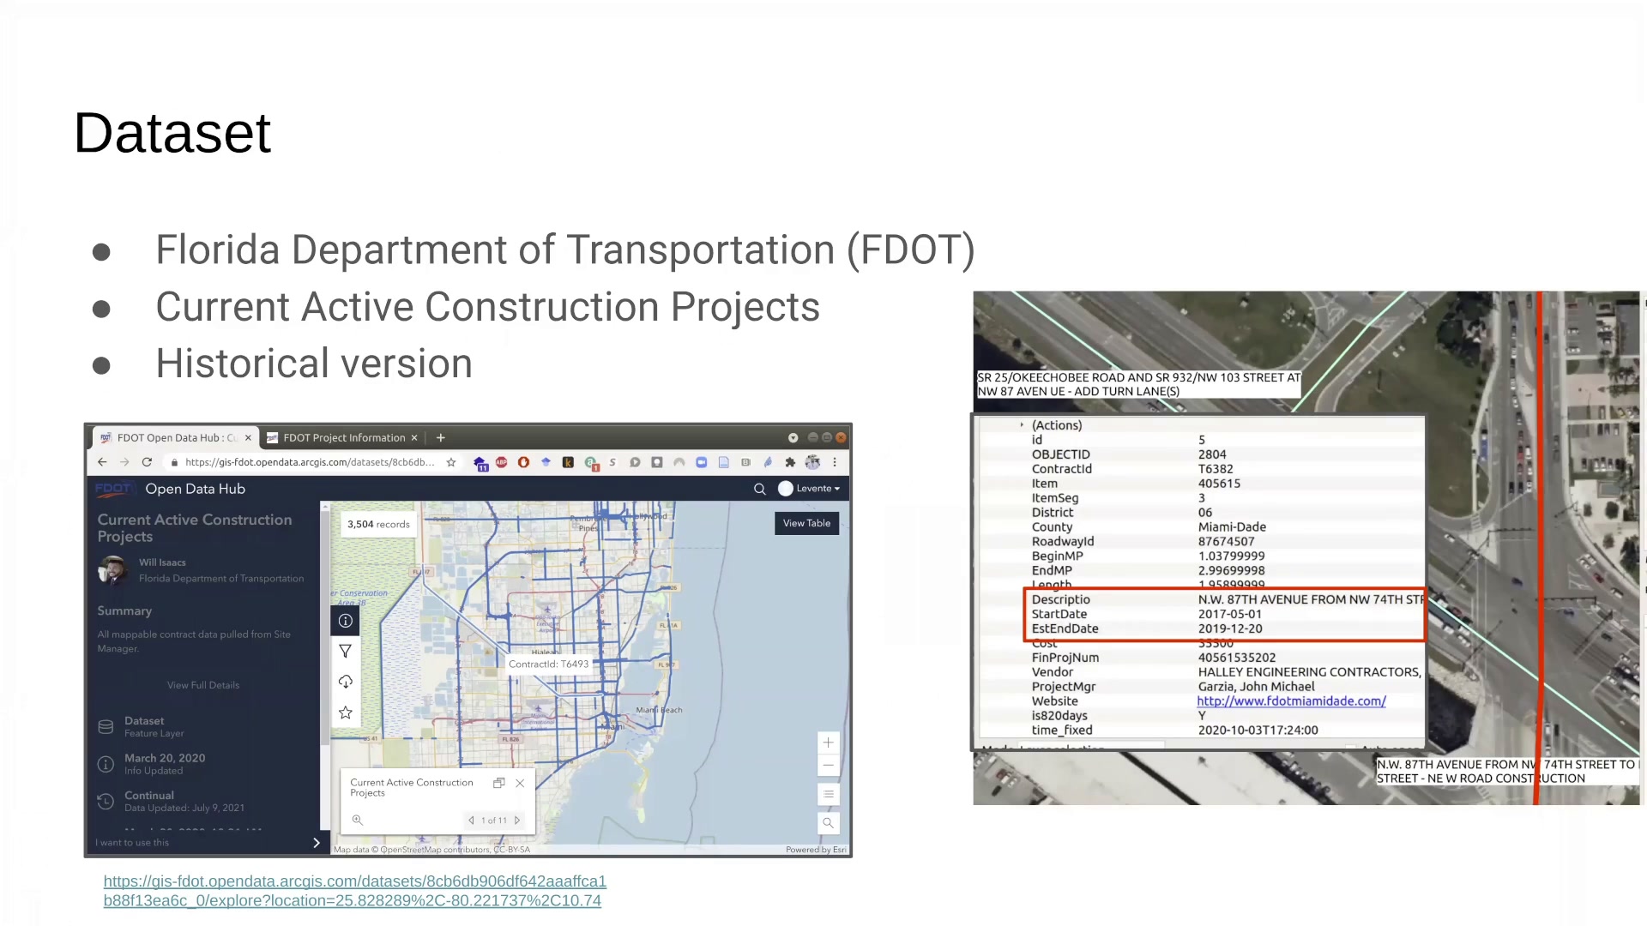This screenshot has width=1647, height=926.
Task: Click Will Isaacs profile photo
Action: (x=113, y=570)
